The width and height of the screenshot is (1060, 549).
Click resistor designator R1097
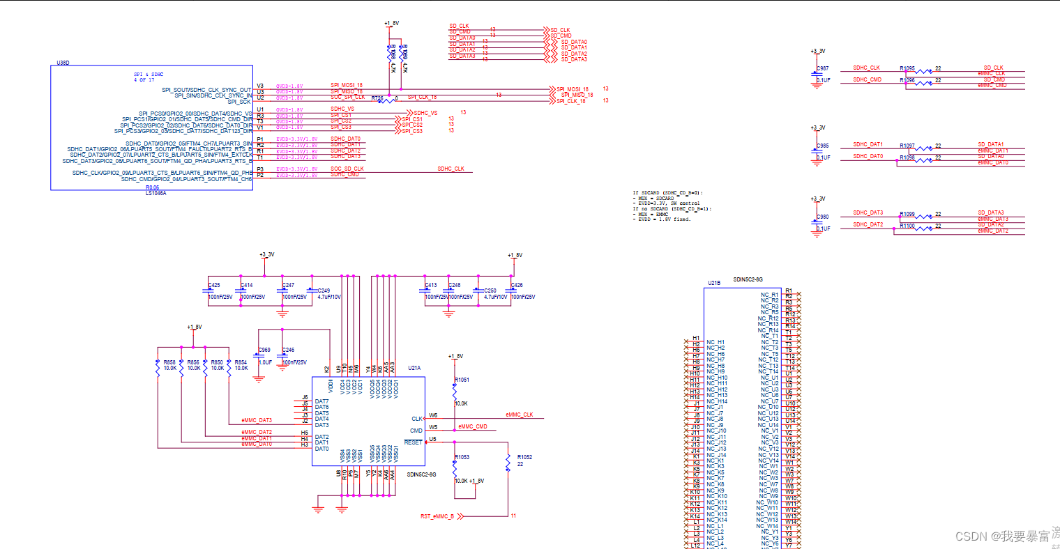(x=907, y=146)
